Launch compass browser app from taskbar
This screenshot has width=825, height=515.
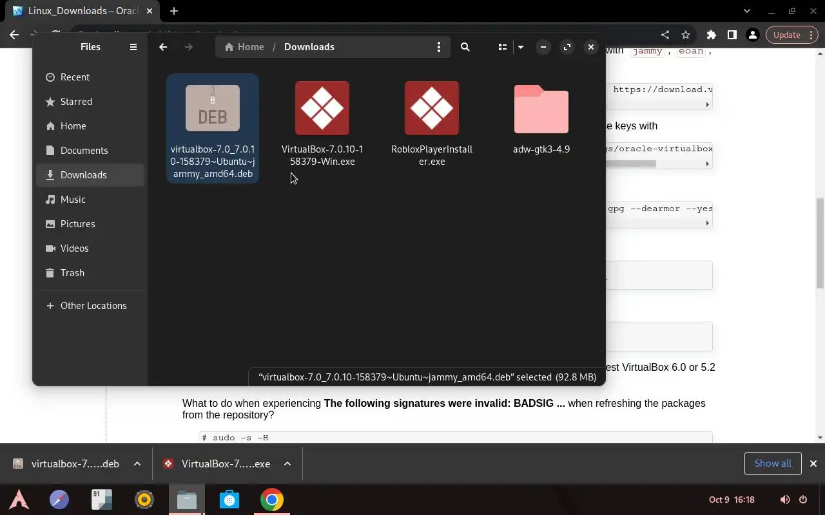59,500
